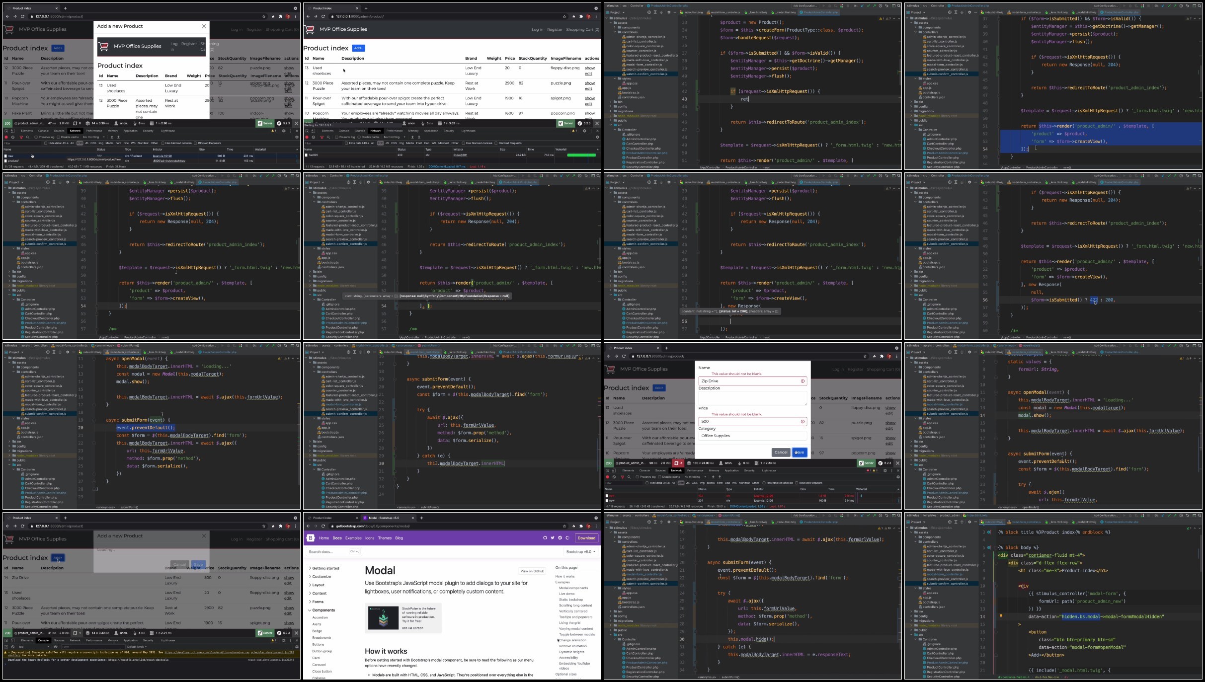The image size is (1205, 682).
Task: Click the empty Description textarea in the Zip Drive form
Action: point(752,398)
